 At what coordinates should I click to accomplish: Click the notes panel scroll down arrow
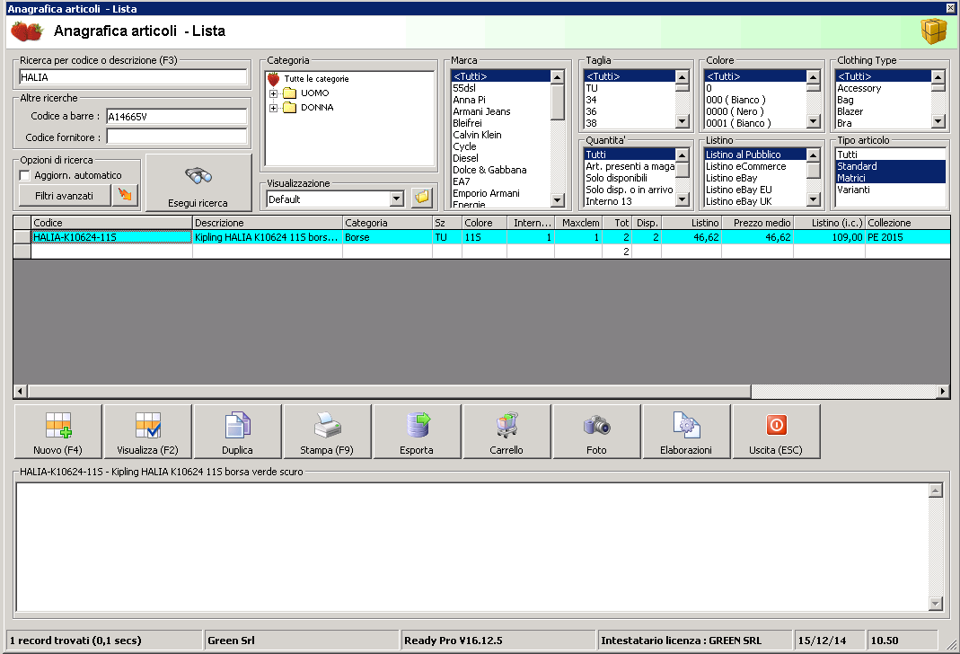(936, 604)
